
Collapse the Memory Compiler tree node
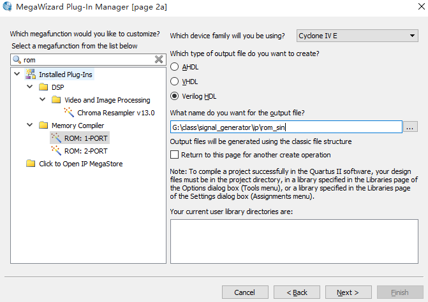click(30, 125)
